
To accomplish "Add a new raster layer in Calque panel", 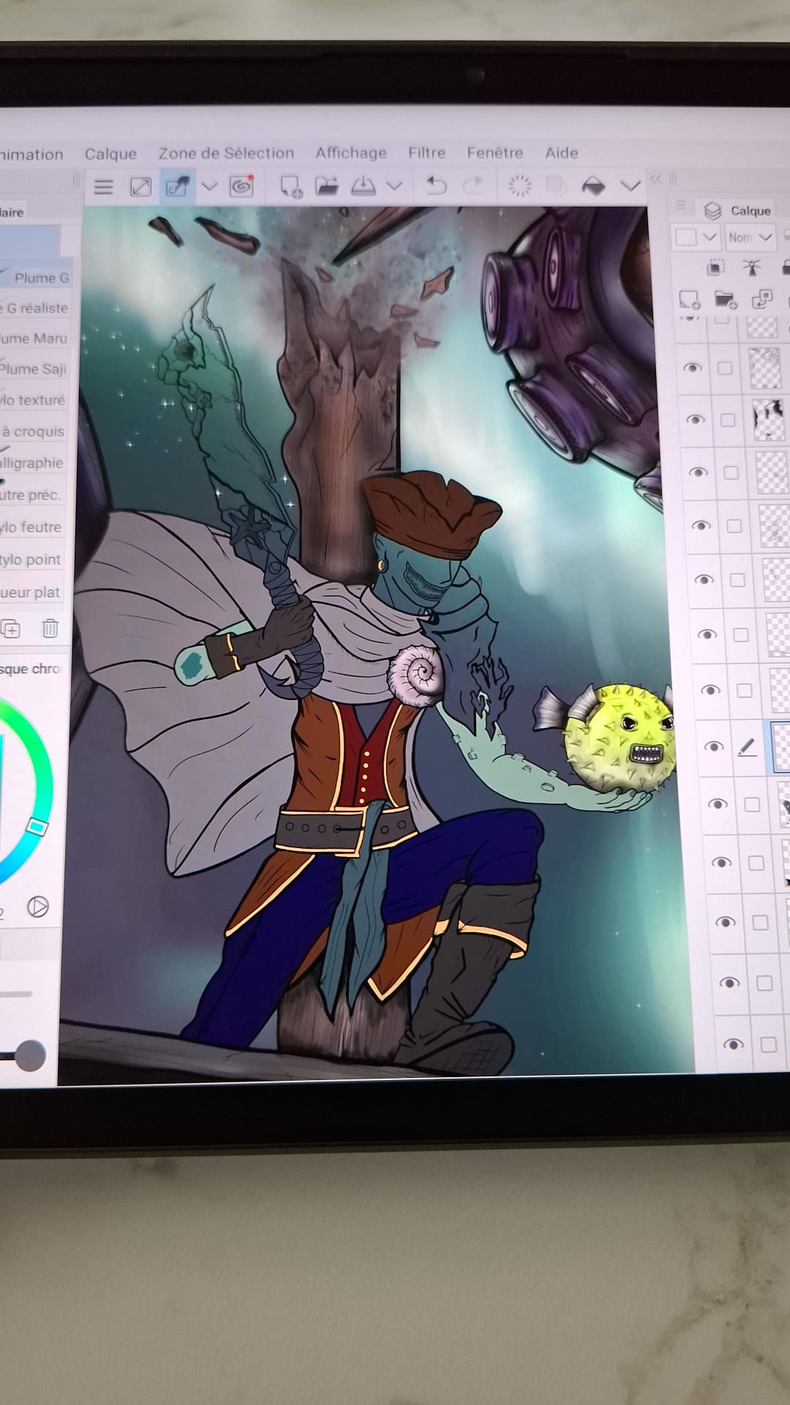I will coord(688,299).
